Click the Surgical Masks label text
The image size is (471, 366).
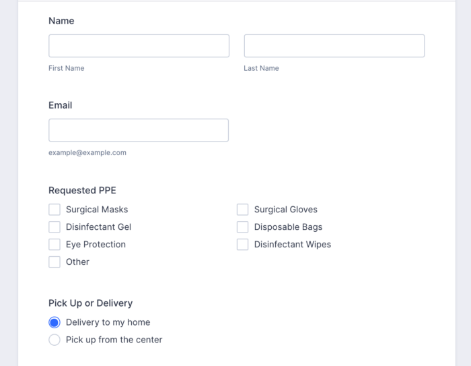click(97, 210)
